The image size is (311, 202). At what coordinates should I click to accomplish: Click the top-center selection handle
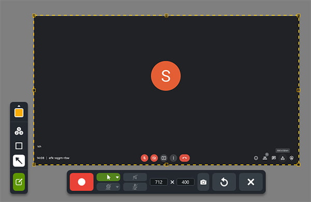166,16
